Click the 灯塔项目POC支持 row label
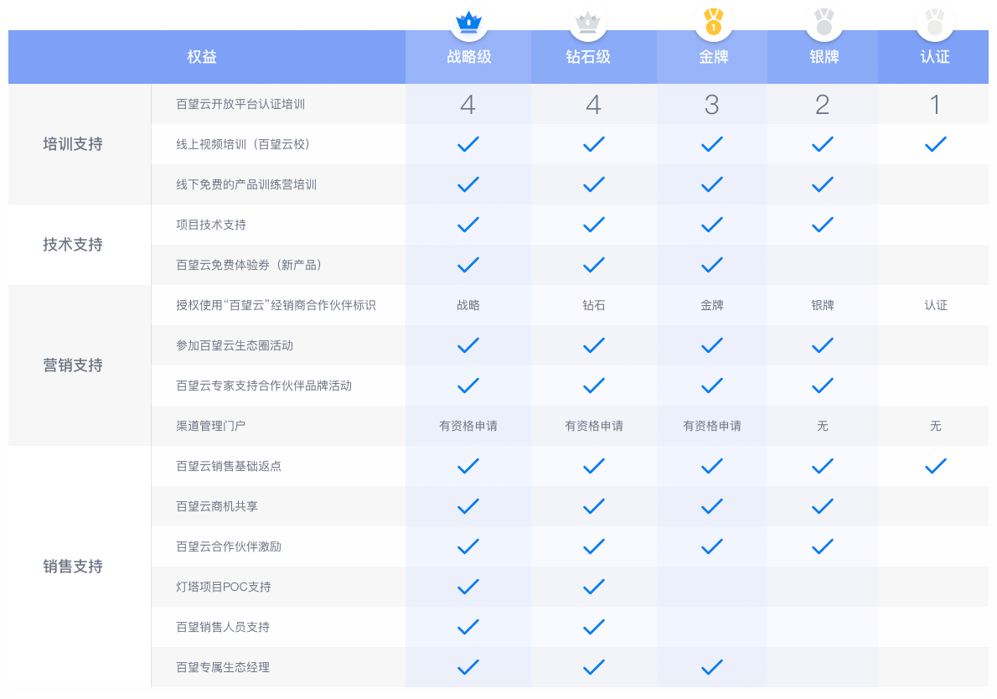997x699 pixels. [x=223, y=587]
